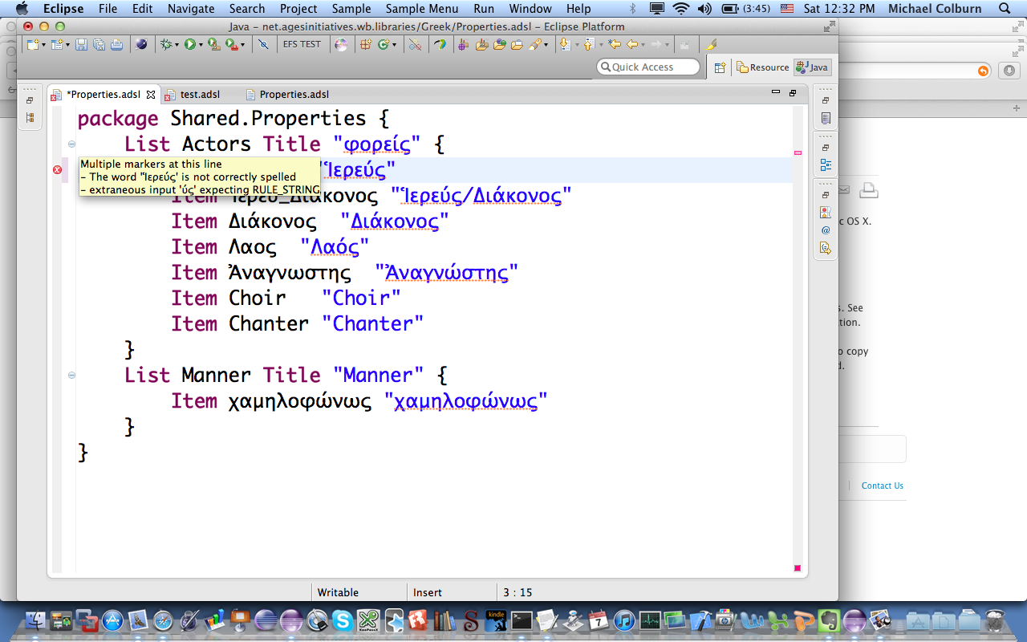Click the Open Type toolbar icon
This screenshot has height=642, width=1027.
click(x=499, y=44)
